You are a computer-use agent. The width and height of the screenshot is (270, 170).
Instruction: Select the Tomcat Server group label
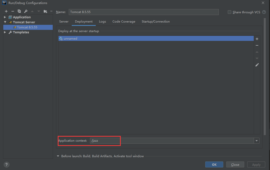point(24,22)
